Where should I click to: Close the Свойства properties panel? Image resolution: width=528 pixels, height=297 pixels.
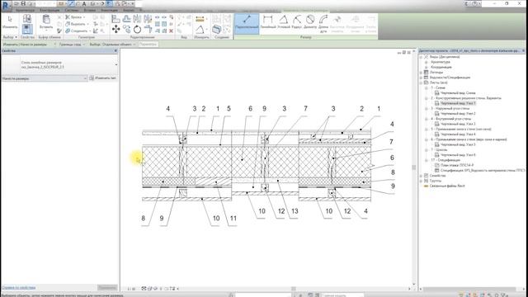(115, 51)
